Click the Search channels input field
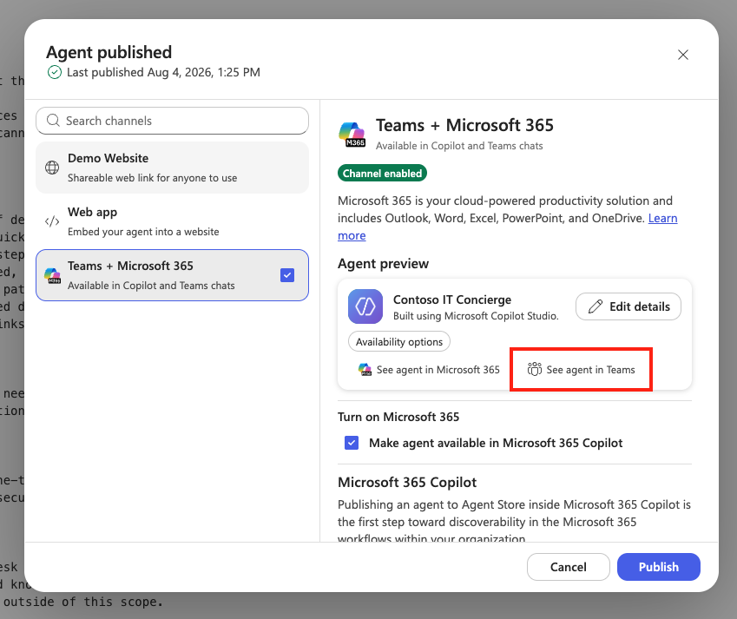The height and width of the screenshot is (619, 737). (172, 121)
